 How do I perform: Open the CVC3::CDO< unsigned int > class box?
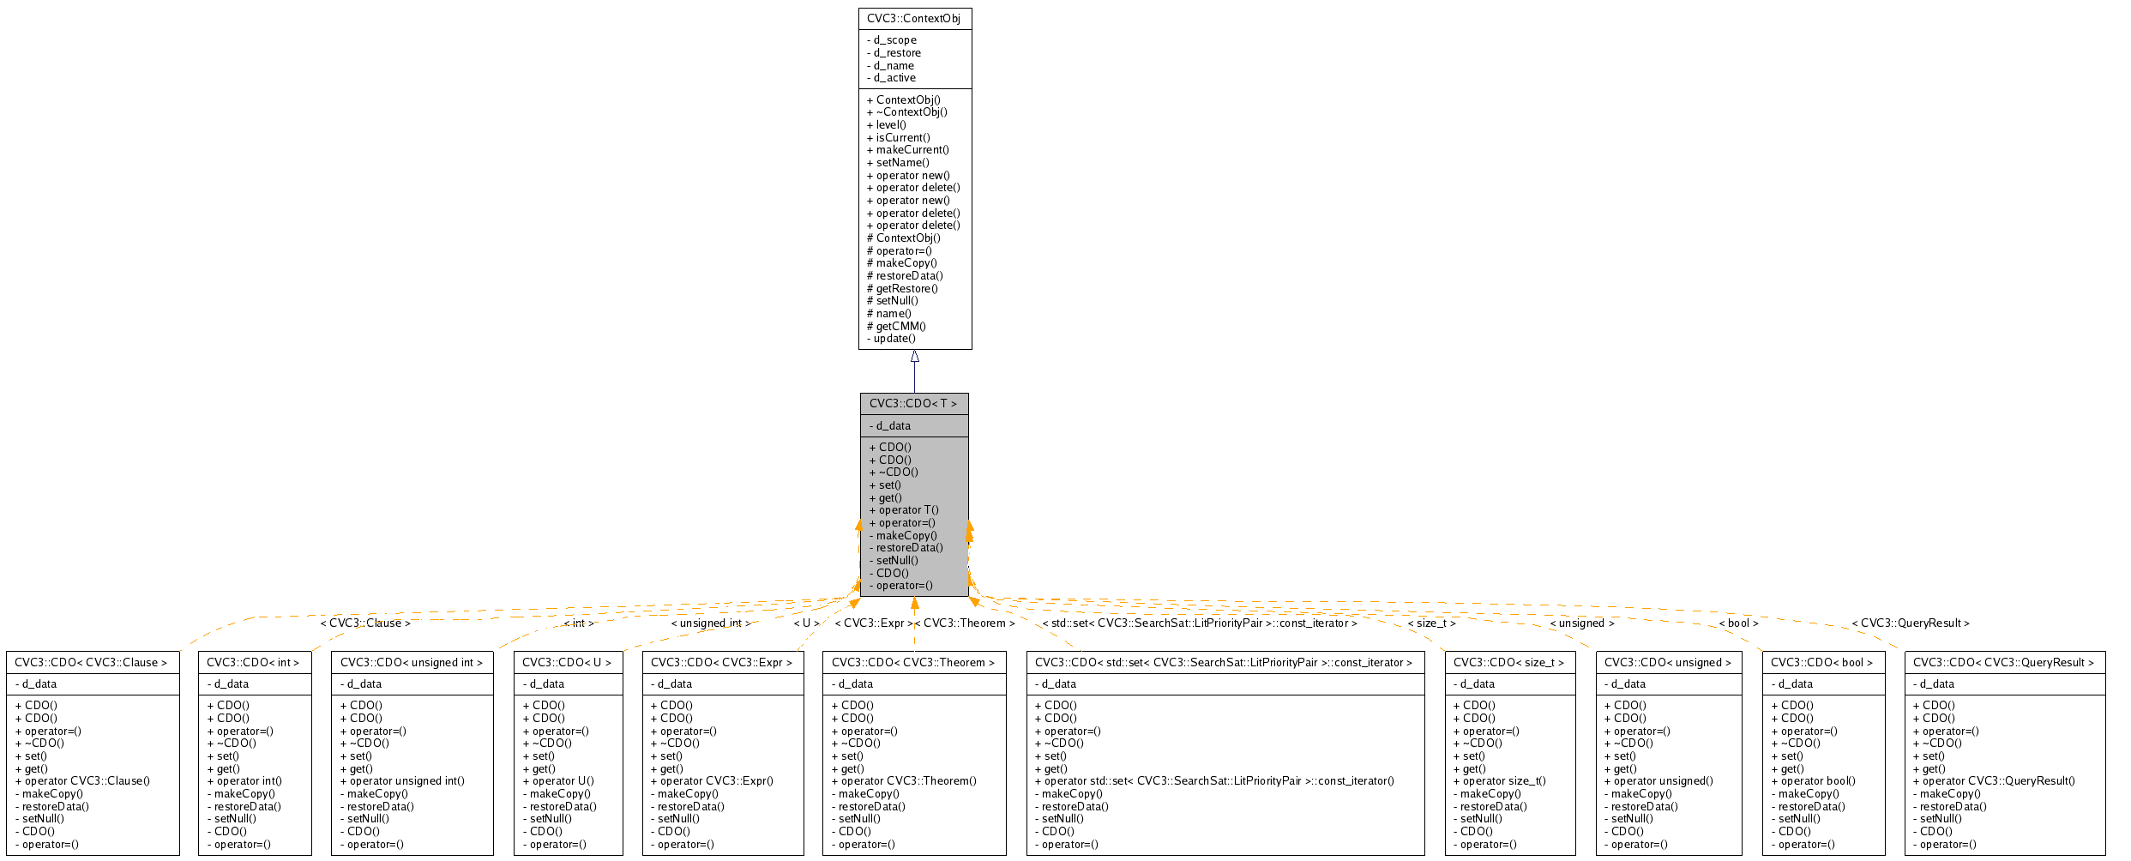412,663
